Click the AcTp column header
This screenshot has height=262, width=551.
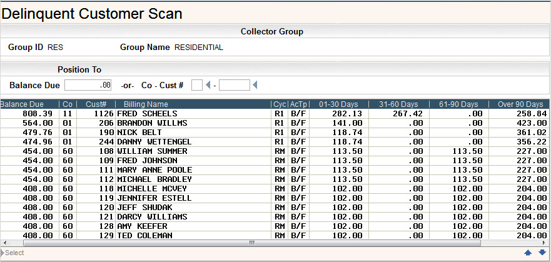(x=299, y=104)
